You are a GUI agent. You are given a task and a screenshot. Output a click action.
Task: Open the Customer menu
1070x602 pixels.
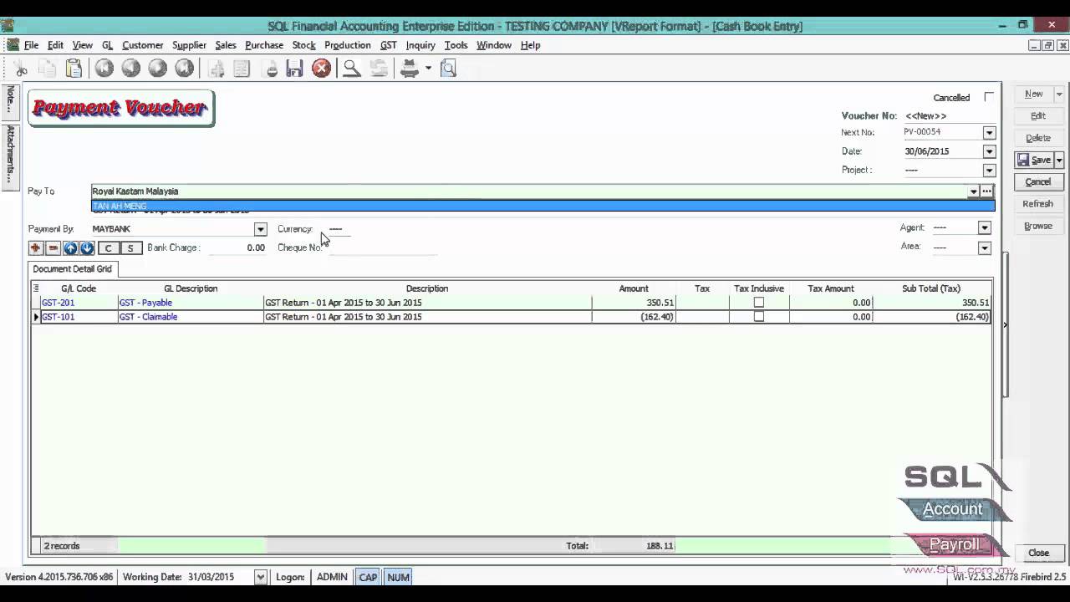pyautogui.click(x=142, y=45)
